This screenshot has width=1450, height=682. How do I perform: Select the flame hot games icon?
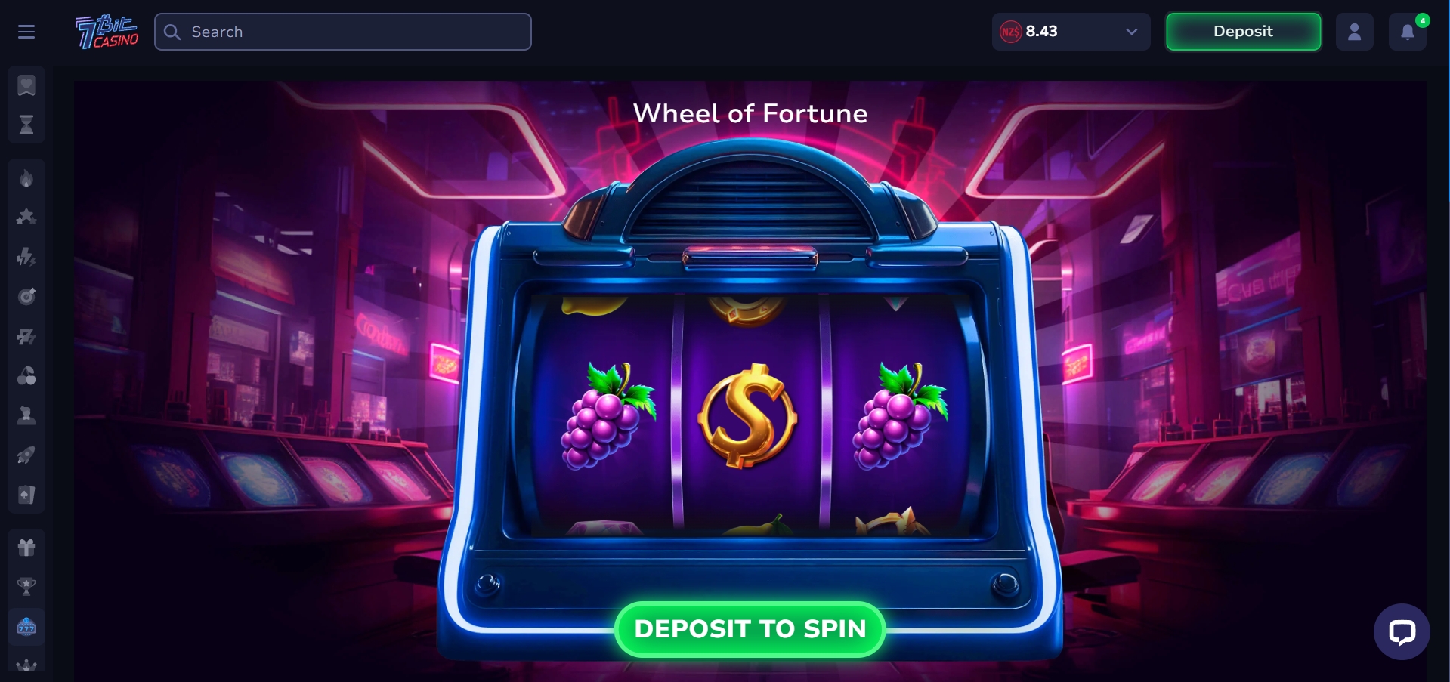(26, 178)
